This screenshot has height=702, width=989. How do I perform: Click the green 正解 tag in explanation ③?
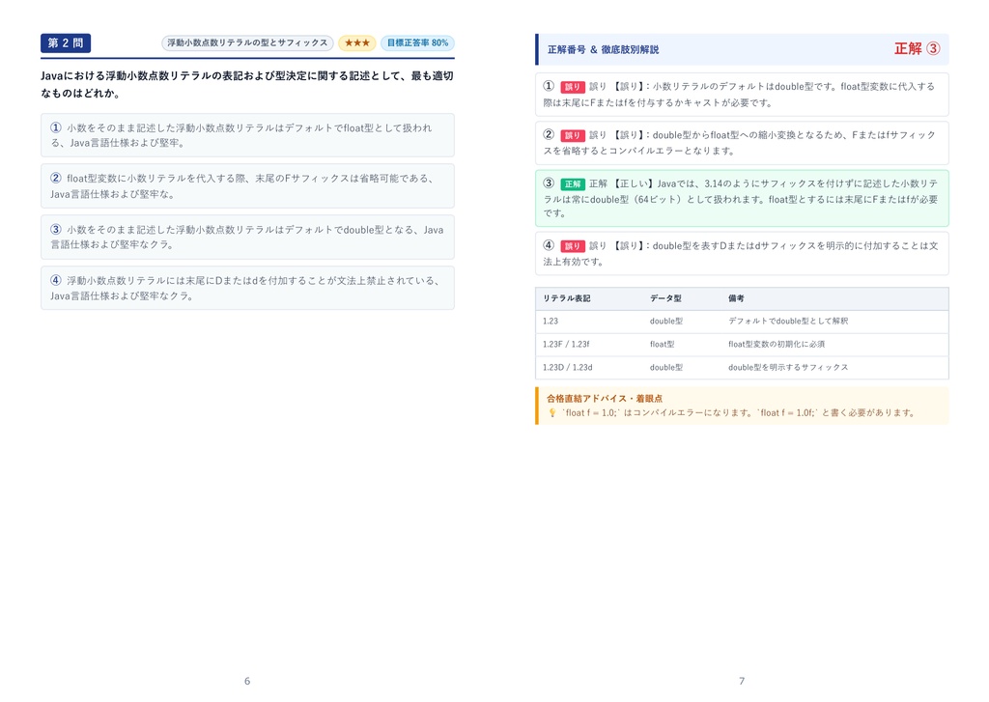pyautogui.click(x=573, y=184)
